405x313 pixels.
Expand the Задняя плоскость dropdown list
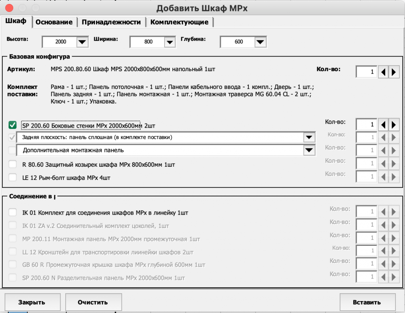click(x=308, y=137)
